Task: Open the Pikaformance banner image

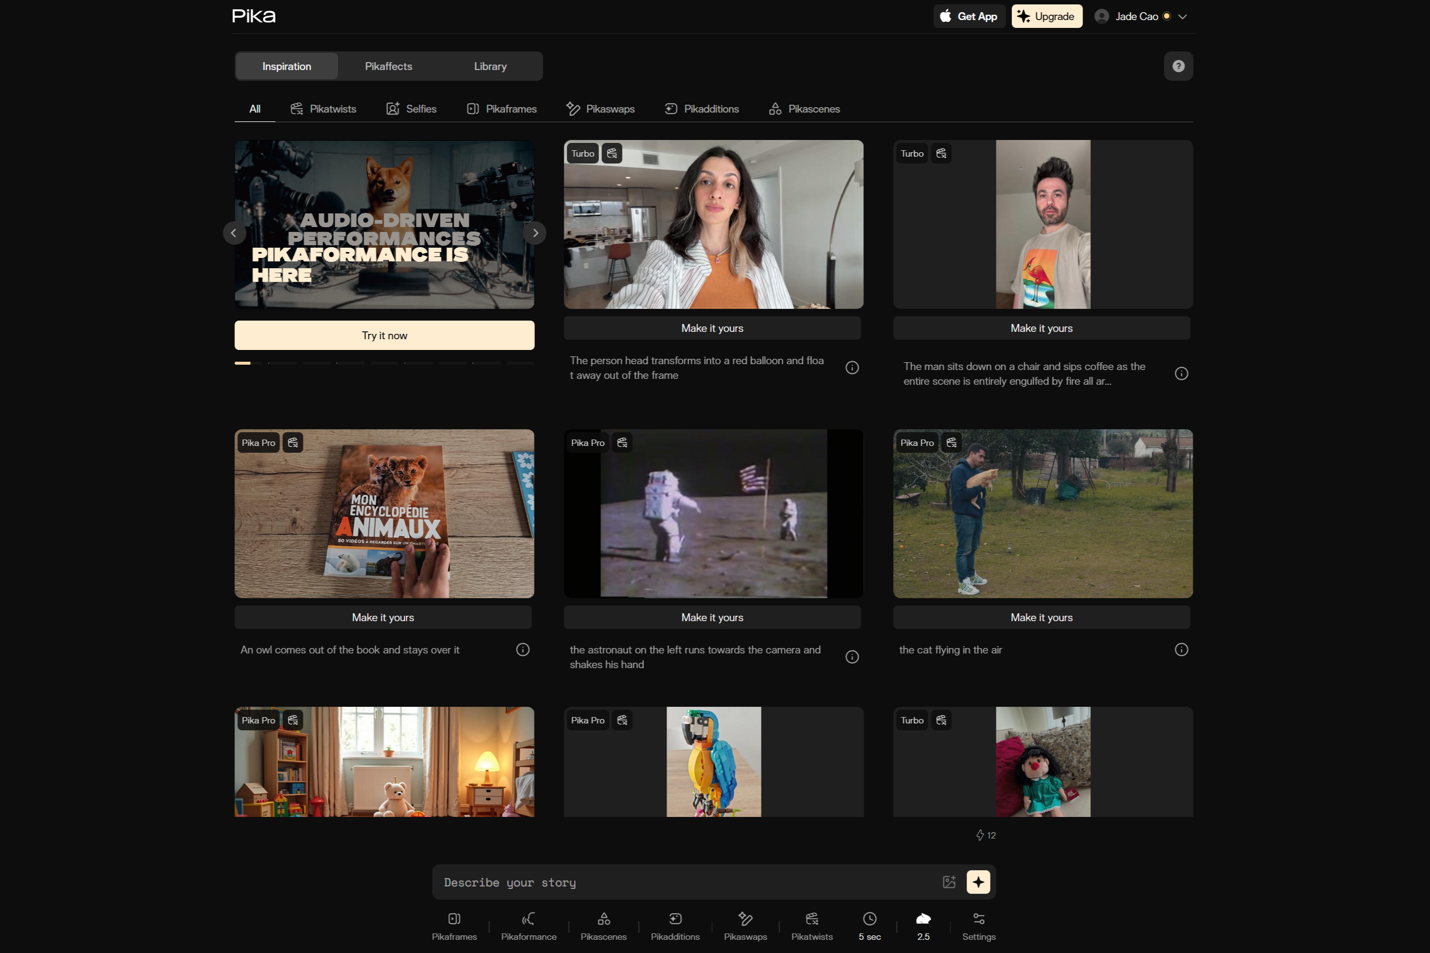Action: point(384,224)
